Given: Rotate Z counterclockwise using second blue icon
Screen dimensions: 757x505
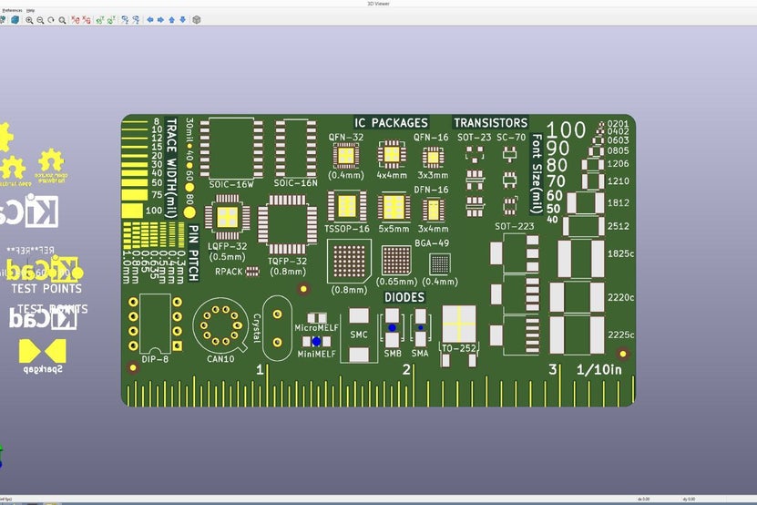Looking at the screenshot, I should click(136, 20).
